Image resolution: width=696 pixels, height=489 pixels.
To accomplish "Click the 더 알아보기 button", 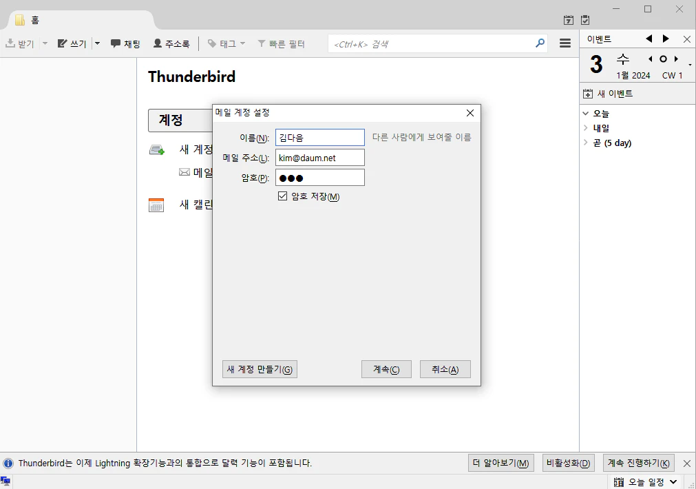I will [500, 464].
